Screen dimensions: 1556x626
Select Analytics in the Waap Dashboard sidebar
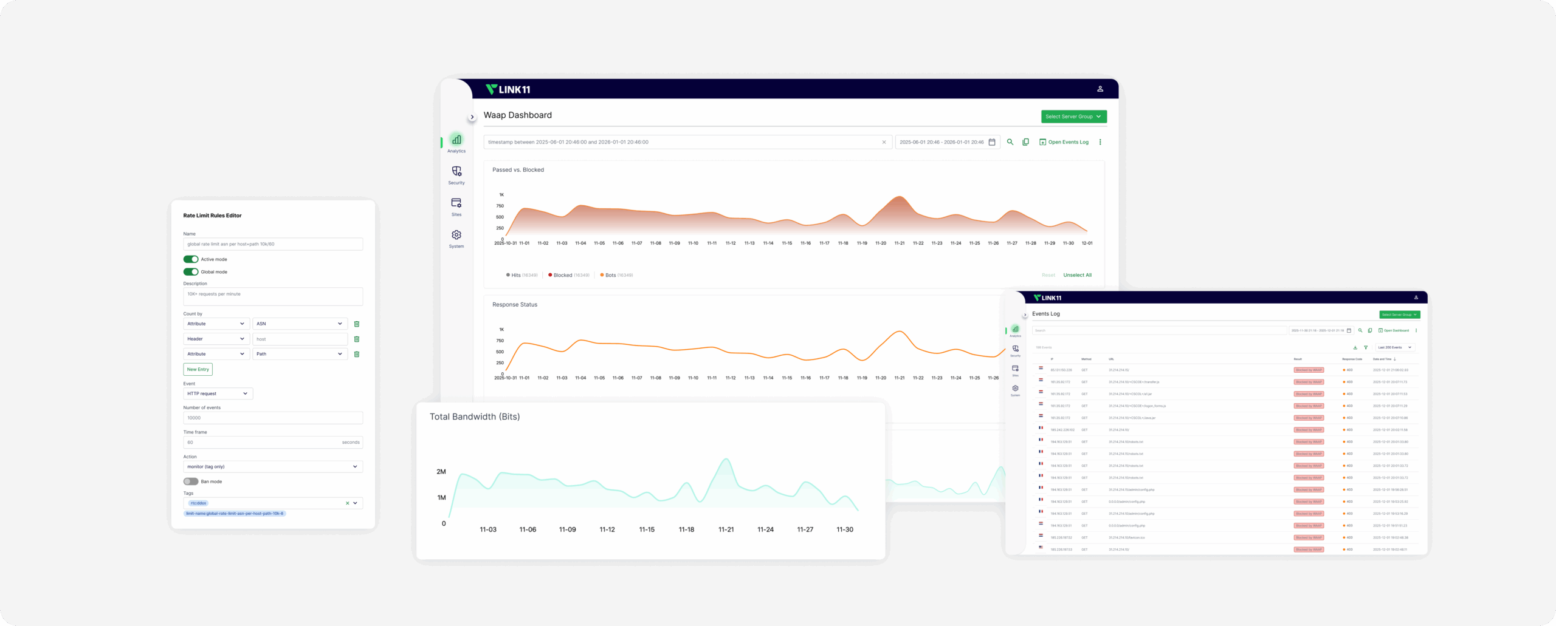[456, 143]
